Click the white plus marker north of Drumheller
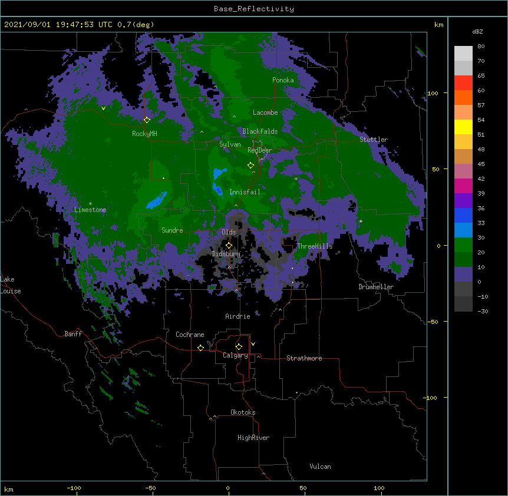 [x=361, y=221]
